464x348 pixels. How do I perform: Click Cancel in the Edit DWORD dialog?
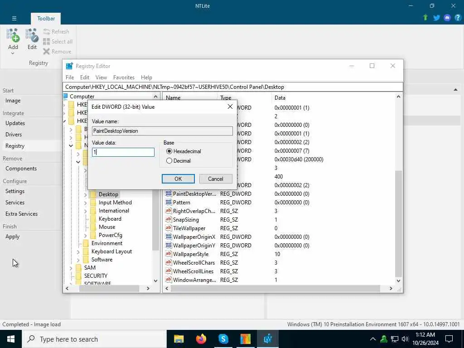[x=215, y=179]
